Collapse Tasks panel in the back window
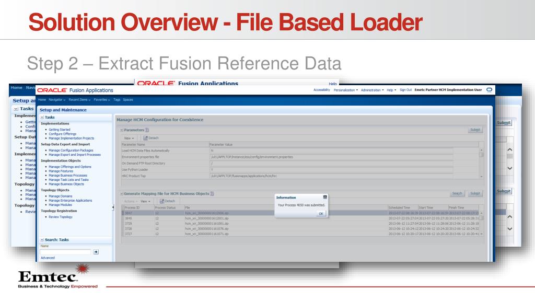Viewport: 535px width, 301px height. (x=16, y=109)
